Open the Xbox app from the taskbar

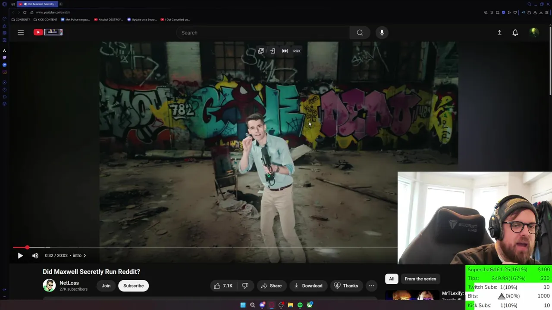[x=310, y=305]
